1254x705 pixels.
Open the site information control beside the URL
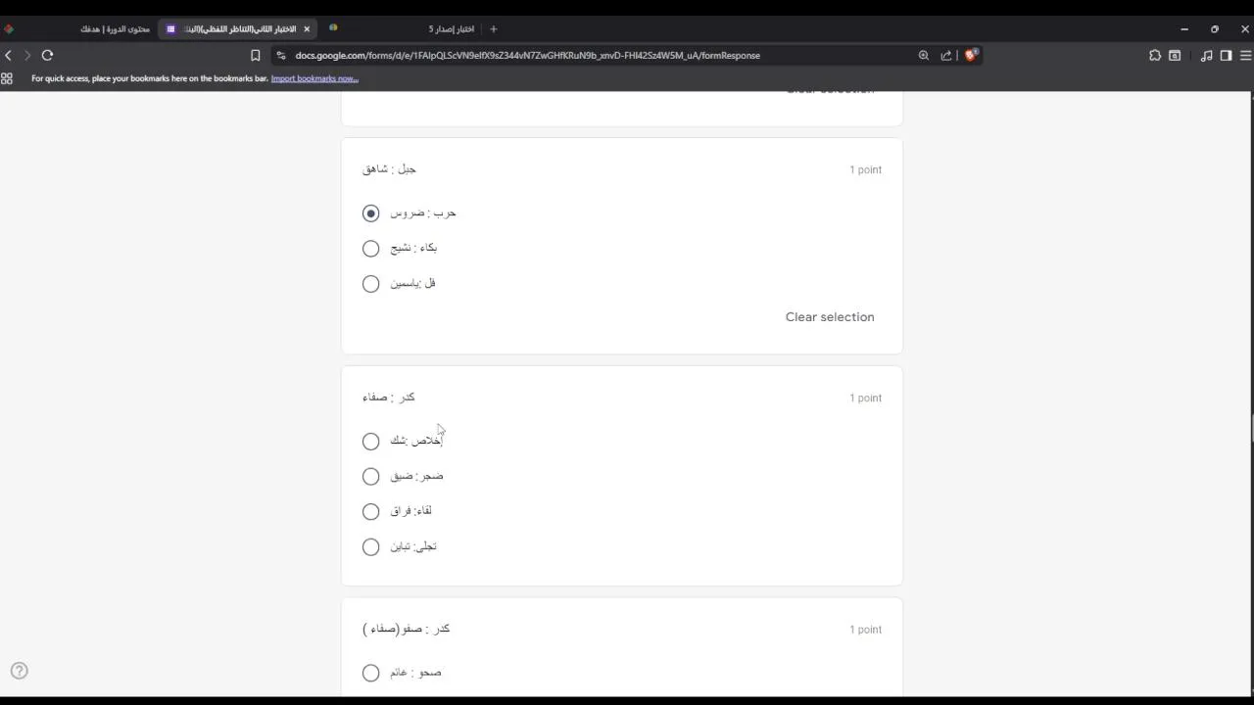281,56
